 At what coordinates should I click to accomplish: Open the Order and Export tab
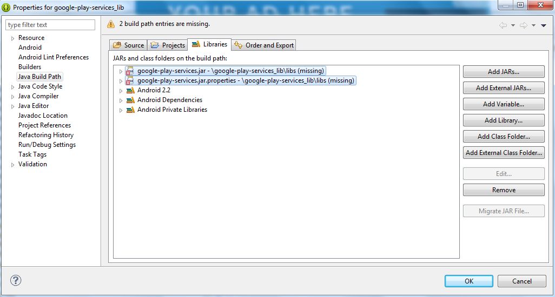264,45
